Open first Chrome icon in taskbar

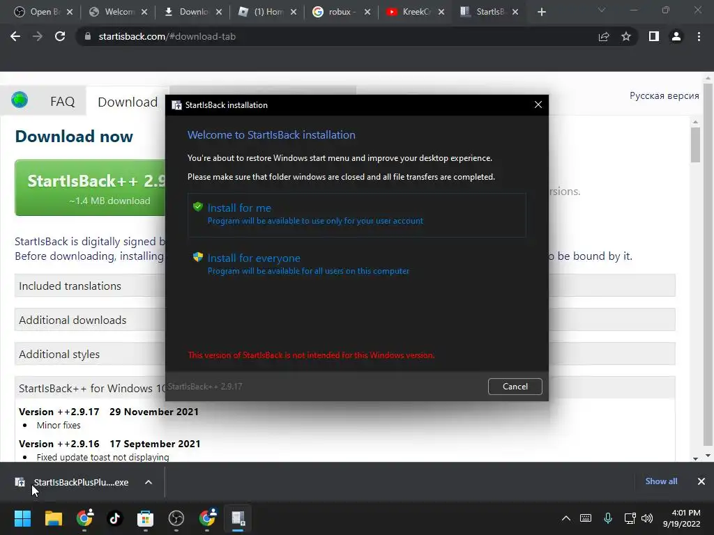pos(84,518)
